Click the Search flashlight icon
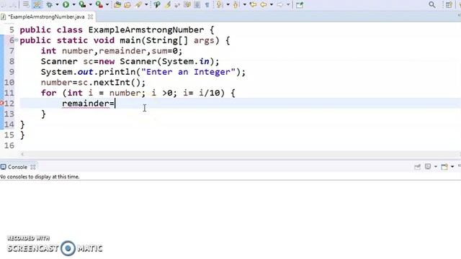Screen dimensions: 461x259 tap(157, 5)
